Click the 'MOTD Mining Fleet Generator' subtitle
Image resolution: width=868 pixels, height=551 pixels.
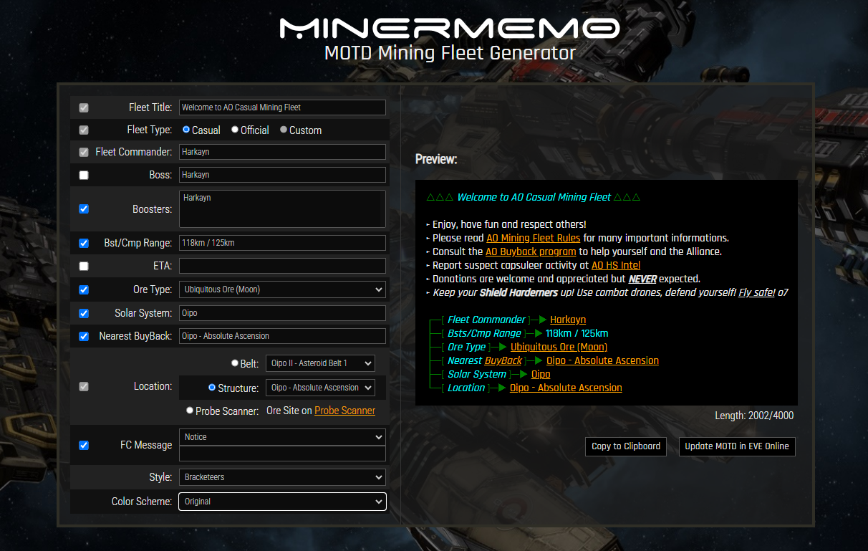coord(450,53)
